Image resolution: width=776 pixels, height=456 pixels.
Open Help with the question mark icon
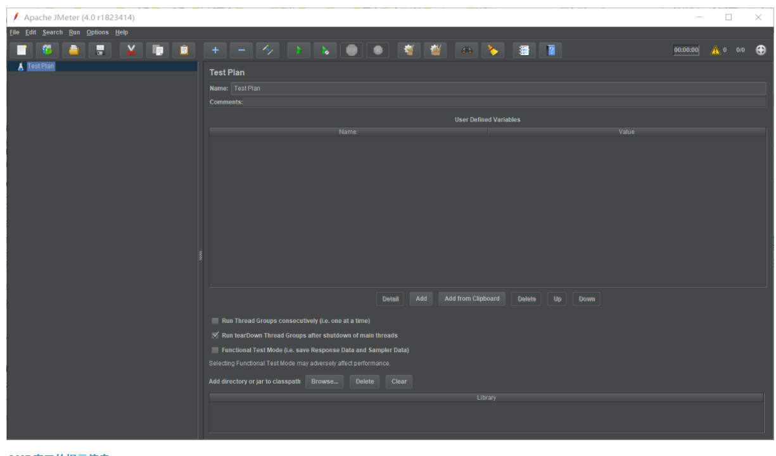(x=550, y=50)
